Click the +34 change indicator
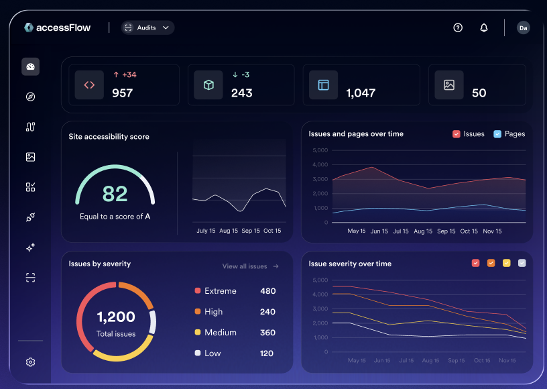Screen dimensions: 547x389 (x=125, y=74)
